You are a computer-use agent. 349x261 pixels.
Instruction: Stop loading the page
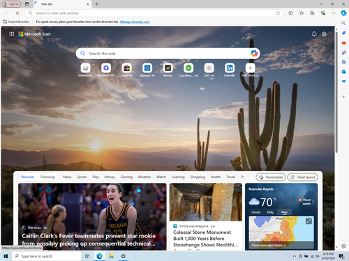coord(17,13)
